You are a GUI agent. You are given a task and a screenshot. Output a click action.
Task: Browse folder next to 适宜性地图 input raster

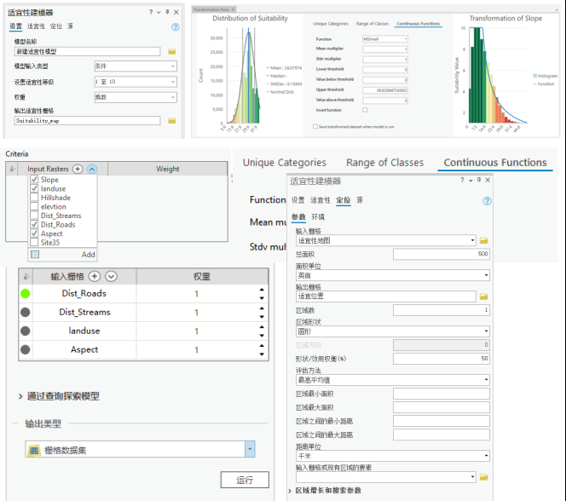[483, 240]
